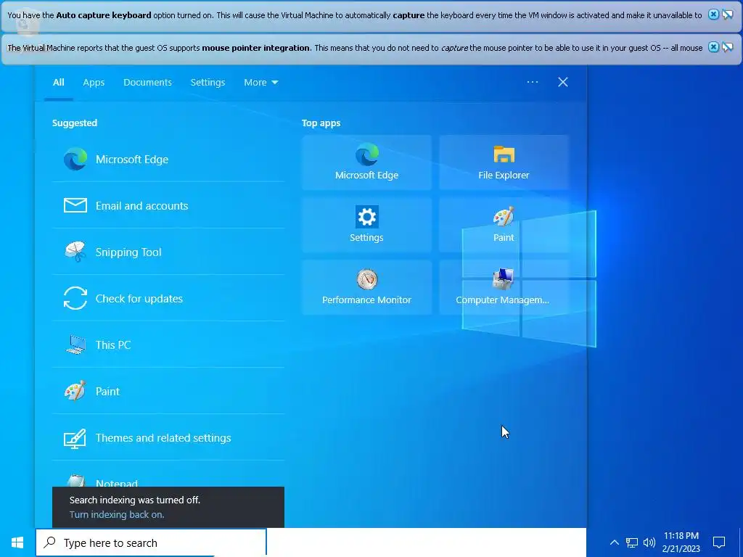Switch to the Documents search tab
The image size is (743, 557).
(x=147, y=83)
